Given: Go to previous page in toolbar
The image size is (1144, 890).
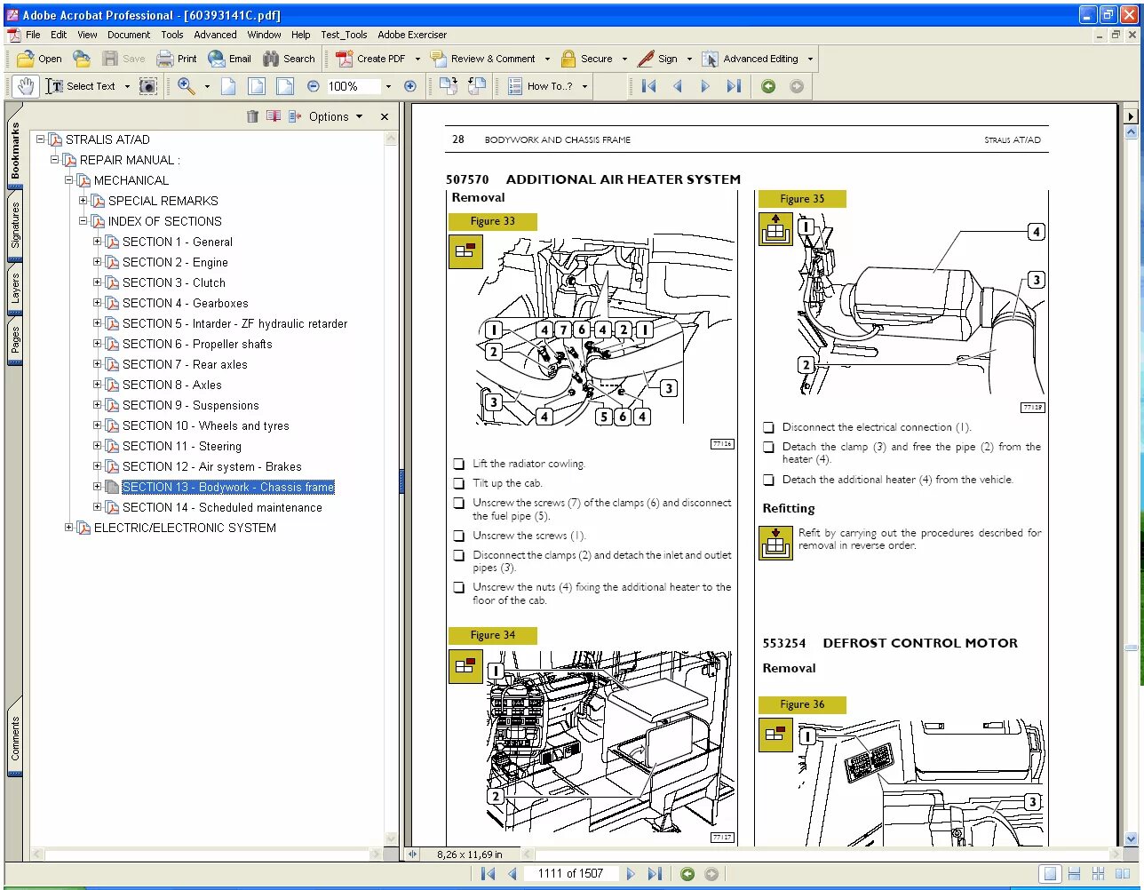Looking at the screenshot, I should 678,86.
